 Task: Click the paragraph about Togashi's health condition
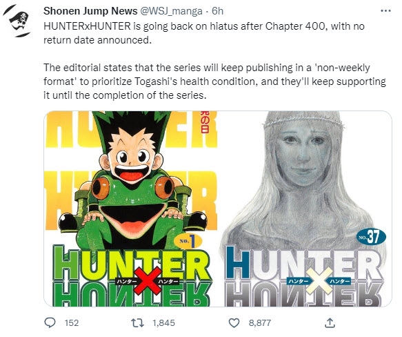click(x=214, y=81)
